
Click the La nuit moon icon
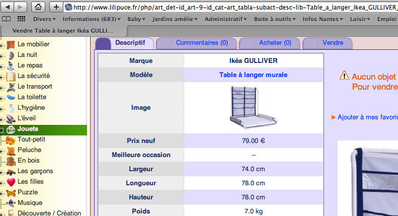11,55
